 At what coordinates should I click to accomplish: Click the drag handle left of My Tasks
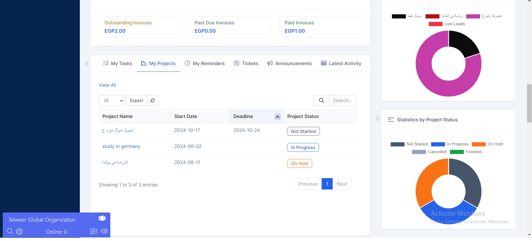[86, 63]
